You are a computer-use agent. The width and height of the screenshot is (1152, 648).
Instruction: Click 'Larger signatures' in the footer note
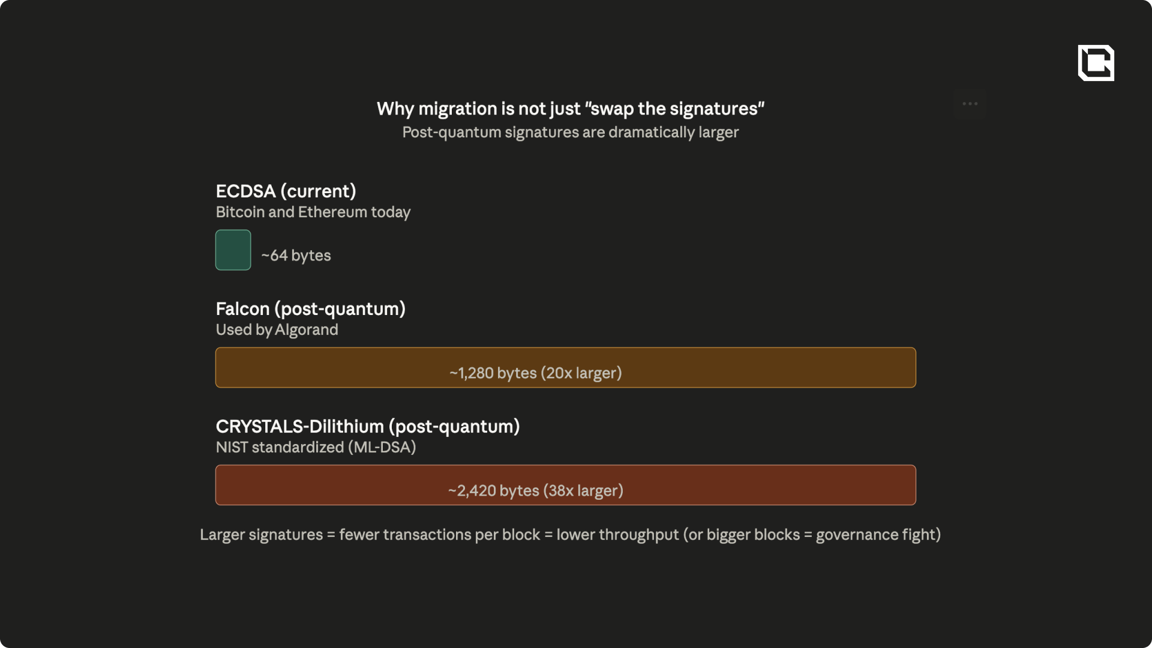tap(261, 535)
